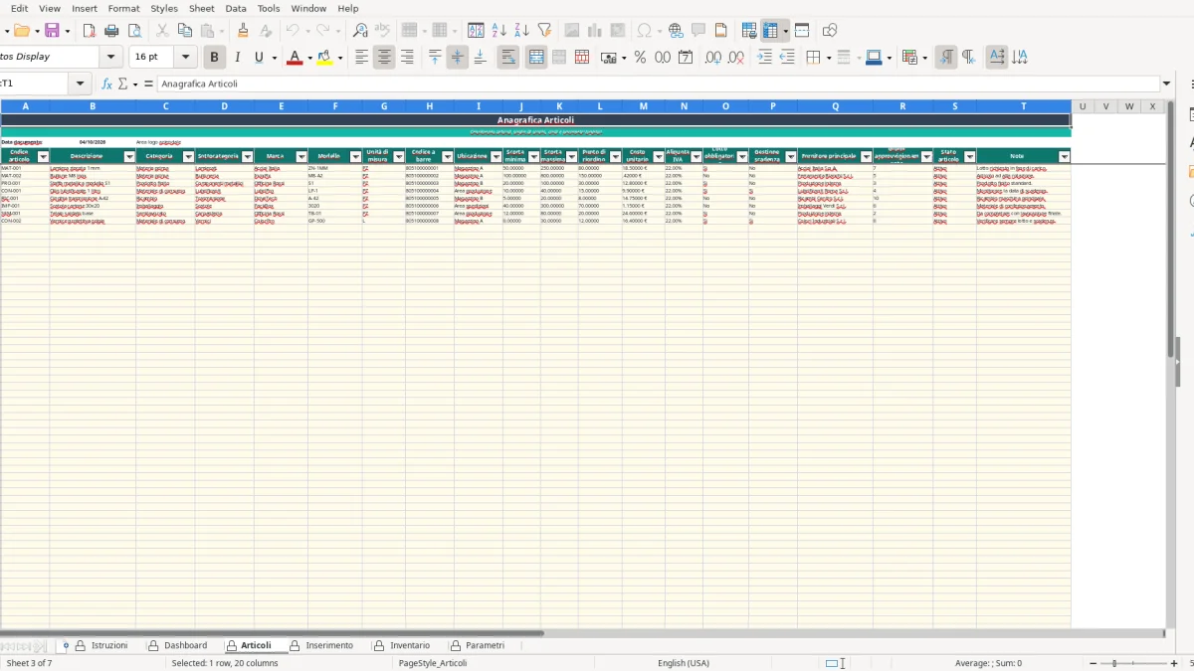Align text to the right

(407, 58)
